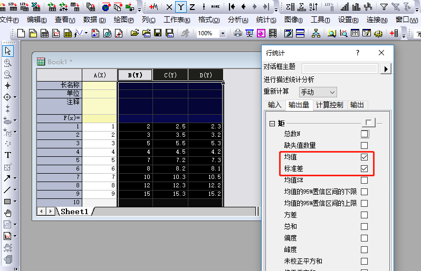
Task: Set column as Z using Z icon
Action: 193,7
